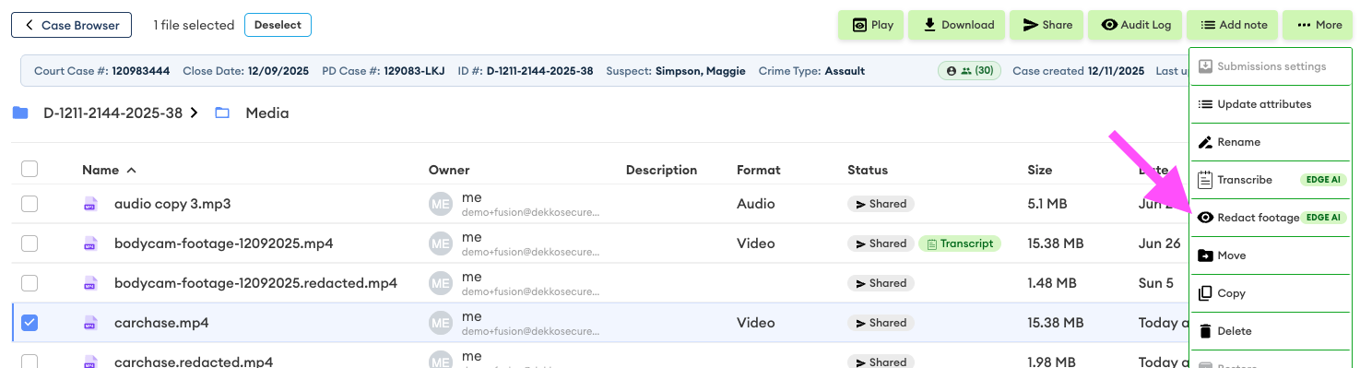
Task: Play the selected file
Action: pos(871,25)
